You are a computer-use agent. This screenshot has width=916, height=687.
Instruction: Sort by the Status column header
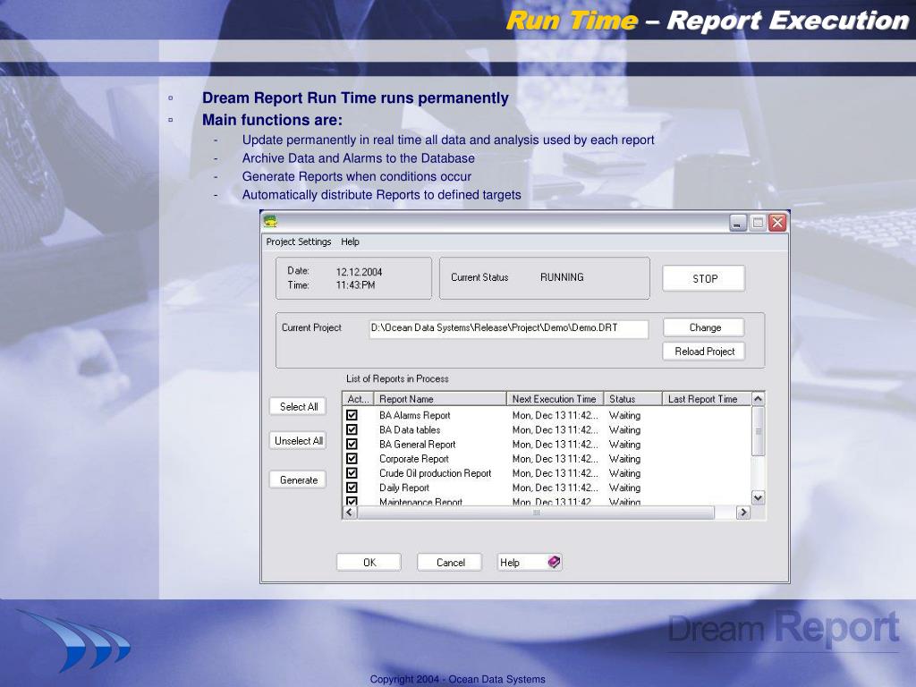[x=632, y=399]
